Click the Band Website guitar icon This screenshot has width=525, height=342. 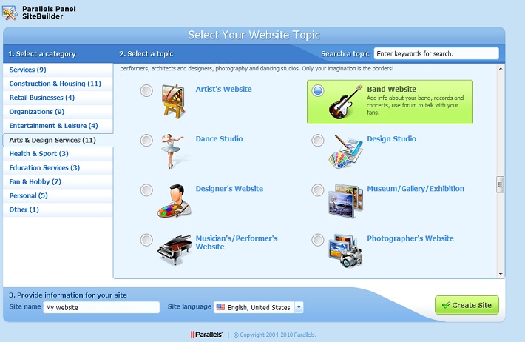pos(345,101)
